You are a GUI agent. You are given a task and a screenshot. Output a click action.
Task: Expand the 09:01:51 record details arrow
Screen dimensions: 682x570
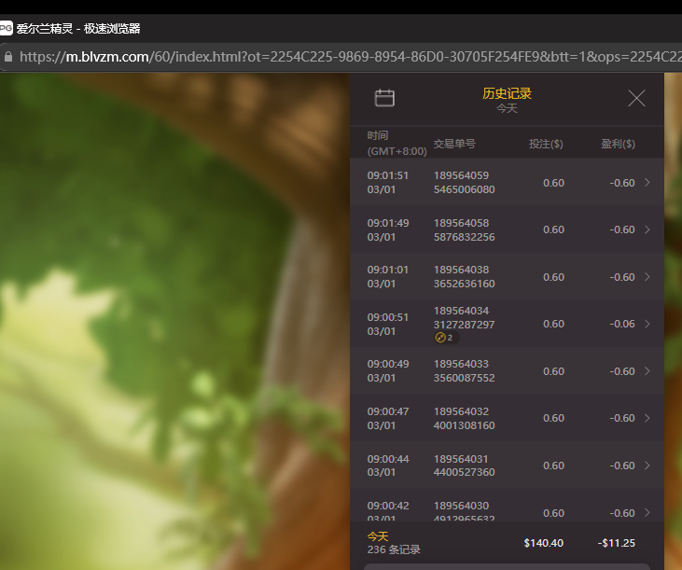tap(647, 183)
